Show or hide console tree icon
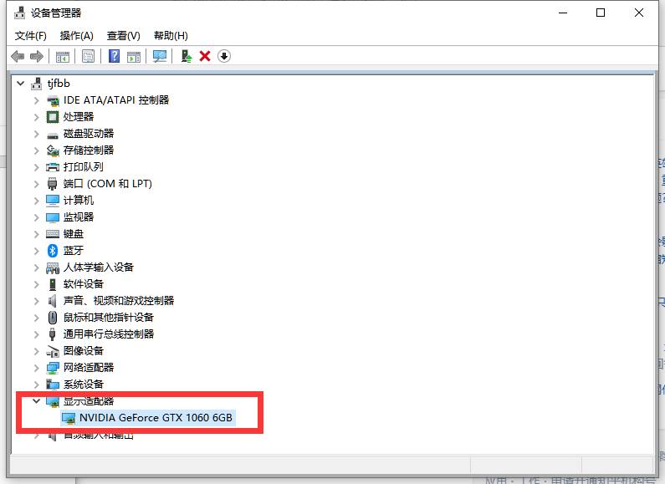Screen dimensions: 665x484 click(63, 56)
